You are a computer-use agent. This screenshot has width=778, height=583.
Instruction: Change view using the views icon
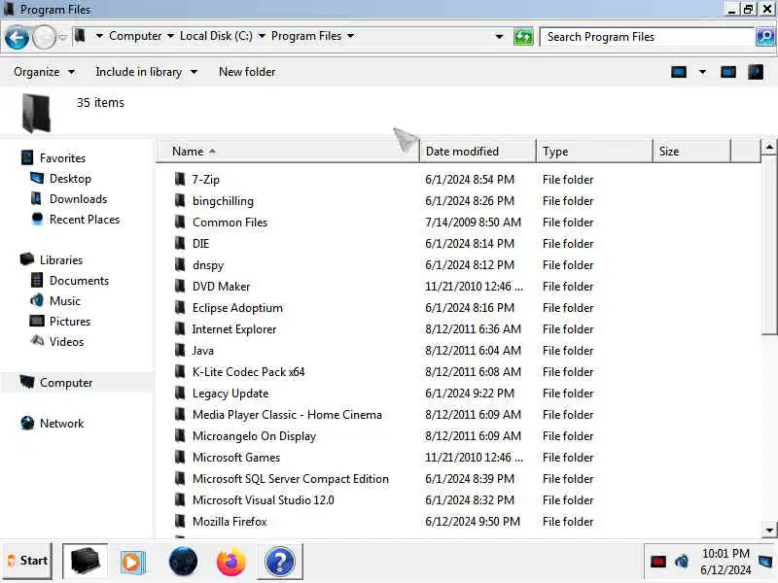point(679,72)
